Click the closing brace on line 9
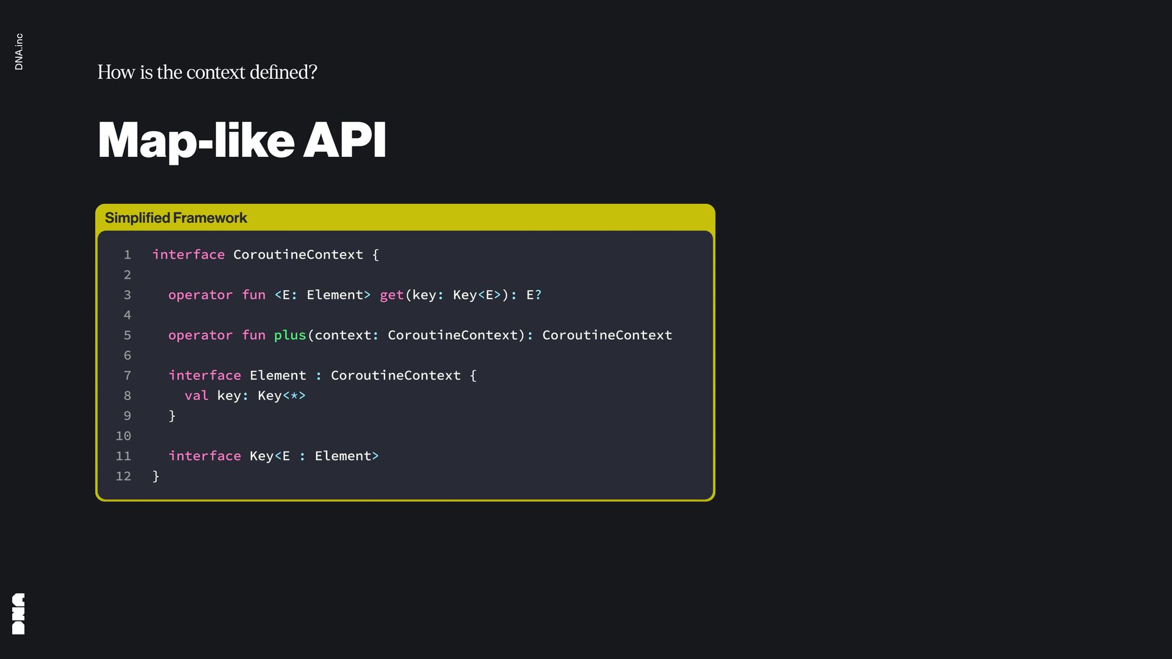 click(172, 416)
